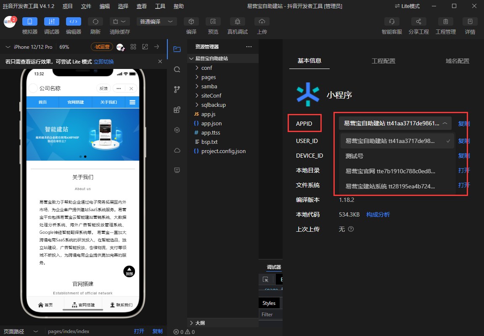This screenshot has height=336, width=484.
Task: Open resource manager three-dot more menu
Action: [249, 47]
